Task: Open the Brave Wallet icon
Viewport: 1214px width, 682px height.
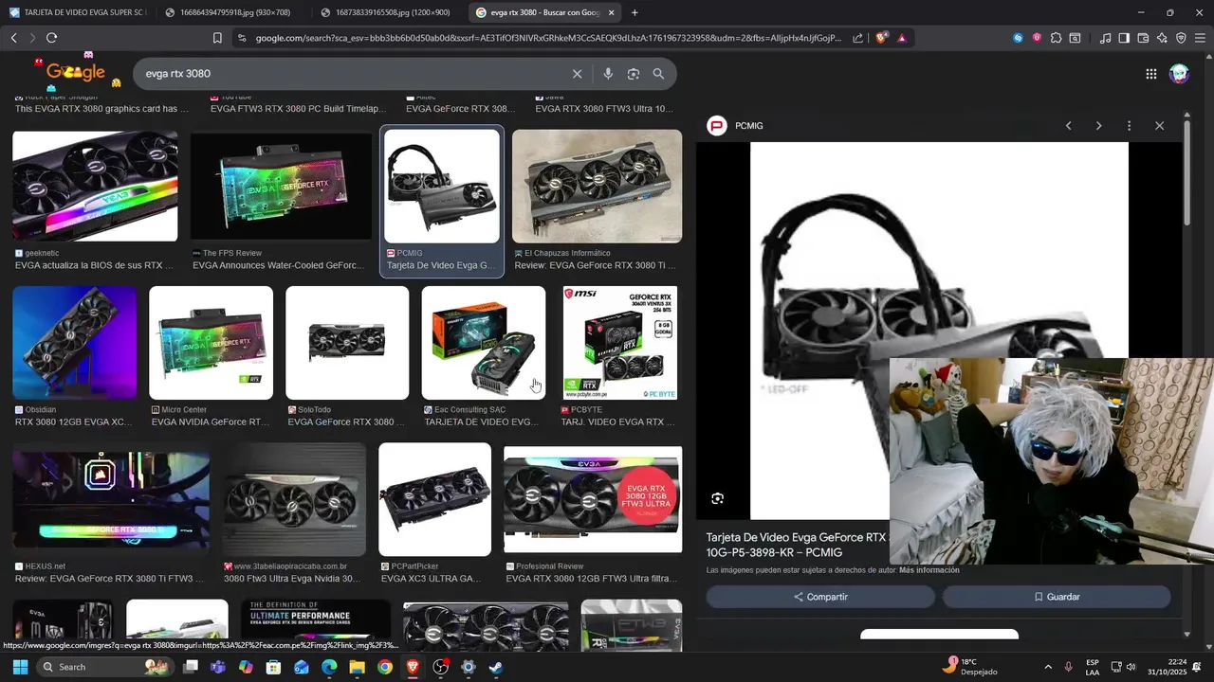Action: (x=1143, y=38)
